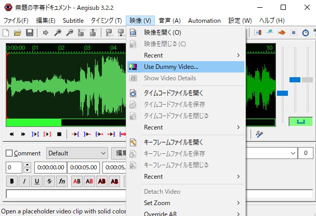316x216 pixels.
Task: Zoom out with the minus magnifier icon
Action: 70,33
